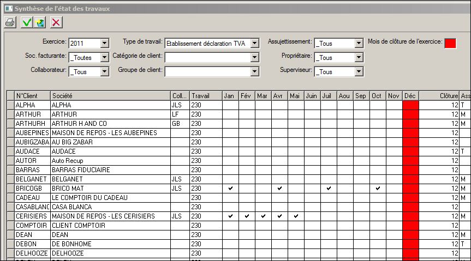Select the row selector for ALPHA

10,105
